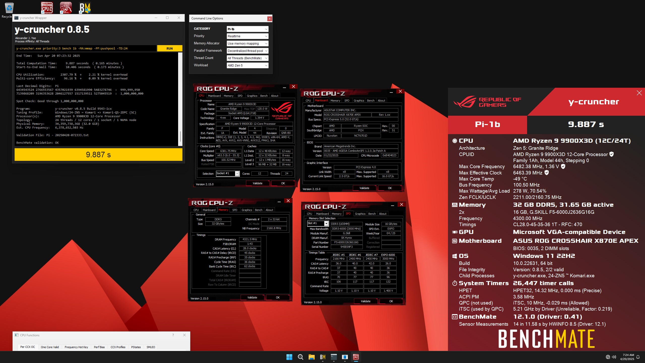Image resolution: width=645 pixels, height=363 pixels.
Task: Switch to ROG CPU-Z taskbar icon
Action: 356,357
